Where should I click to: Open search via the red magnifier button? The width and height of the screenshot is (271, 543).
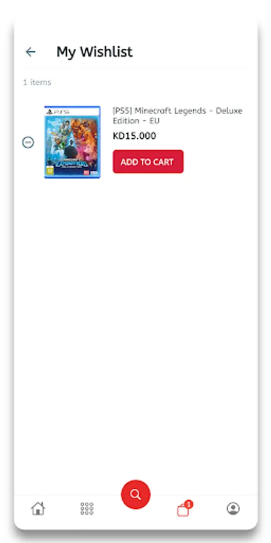click(135, 495)
